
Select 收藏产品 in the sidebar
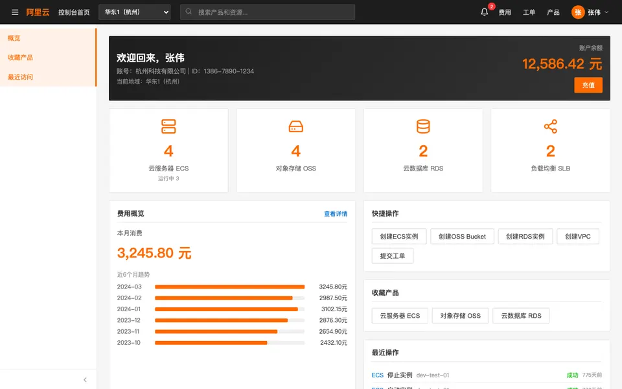click(x=47, y=58)
